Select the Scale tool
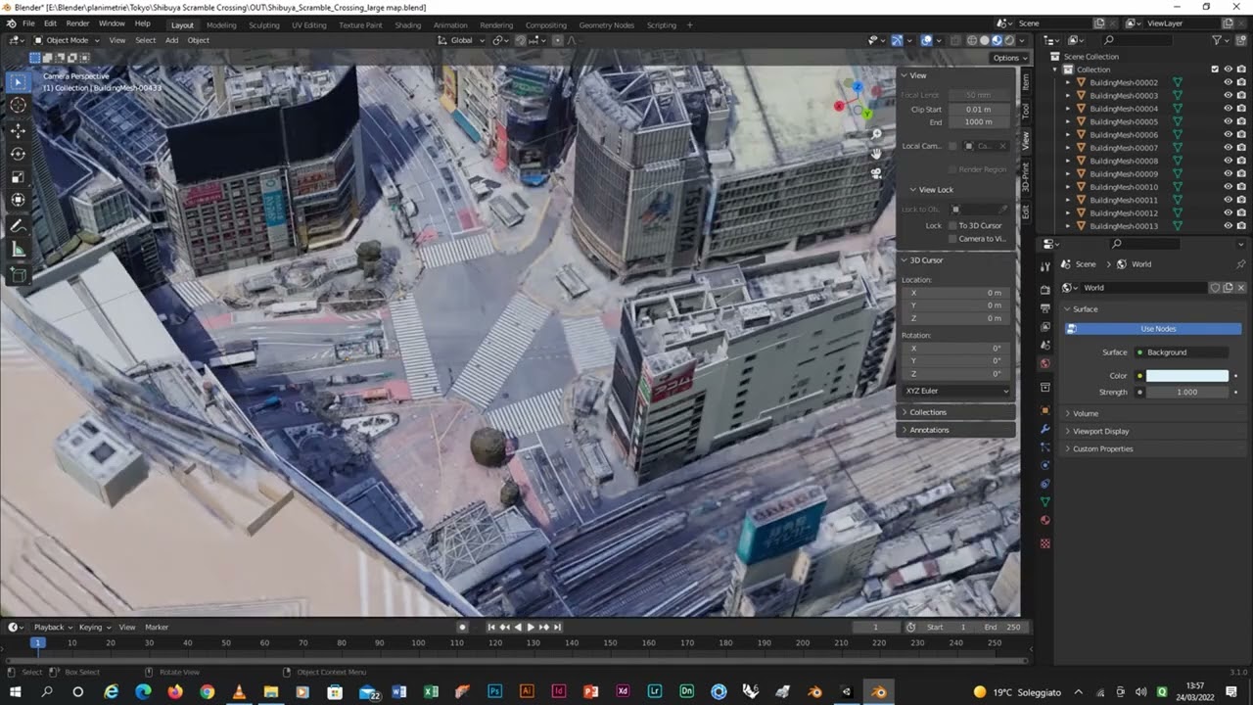The image size is (1253, 705). pos(18,177)
